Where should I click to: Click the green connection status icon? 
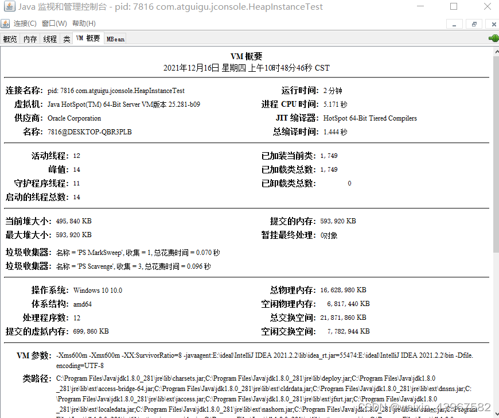tap(494, 38)
